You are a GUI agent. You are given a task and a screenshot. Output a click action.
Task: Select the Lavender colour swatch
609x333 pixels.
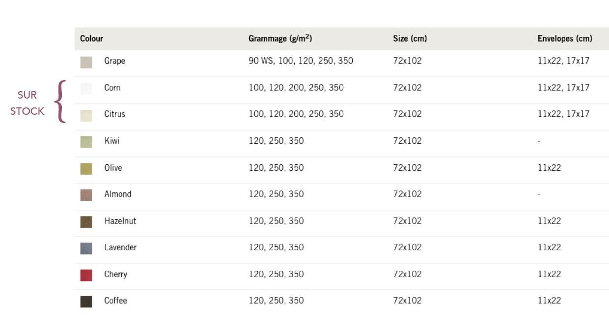pos(86,249)
